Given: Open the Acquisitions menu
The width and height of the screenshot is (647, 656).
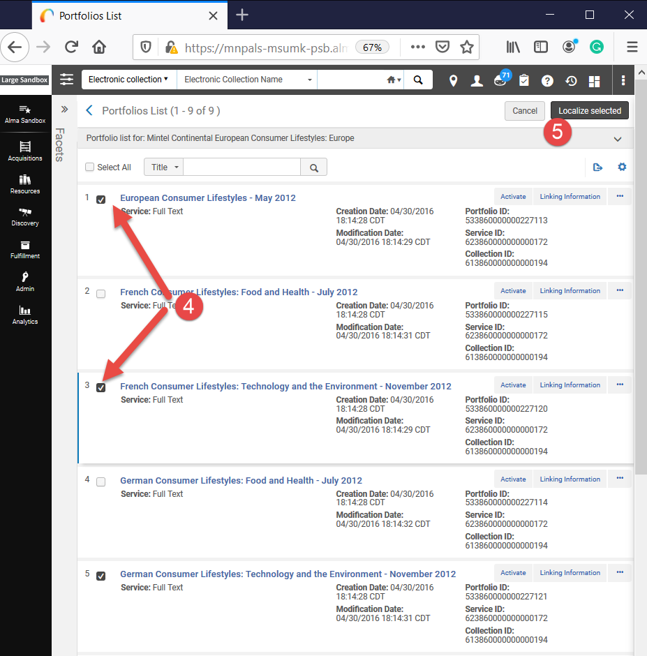Looking at the screenshot, I should [x=25, y=151].
